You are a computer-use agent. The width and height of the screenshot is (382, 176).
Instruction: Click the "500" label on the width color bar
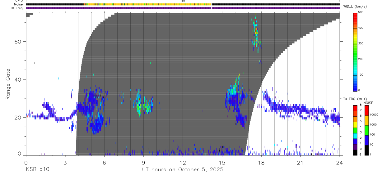pyautogui.click(x=361, y=12)
